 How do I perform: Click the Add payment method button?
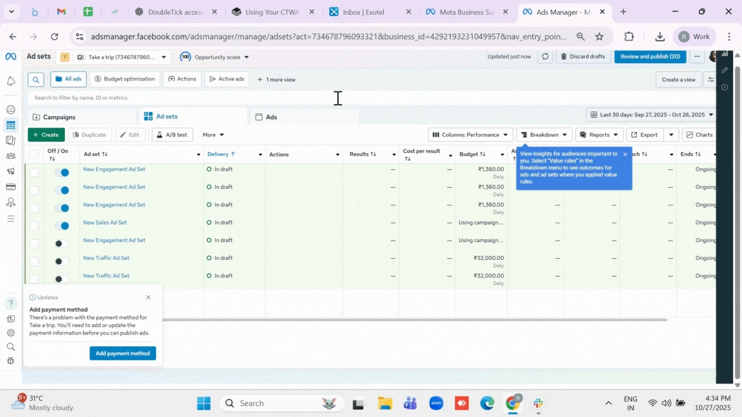pos(122,353)
